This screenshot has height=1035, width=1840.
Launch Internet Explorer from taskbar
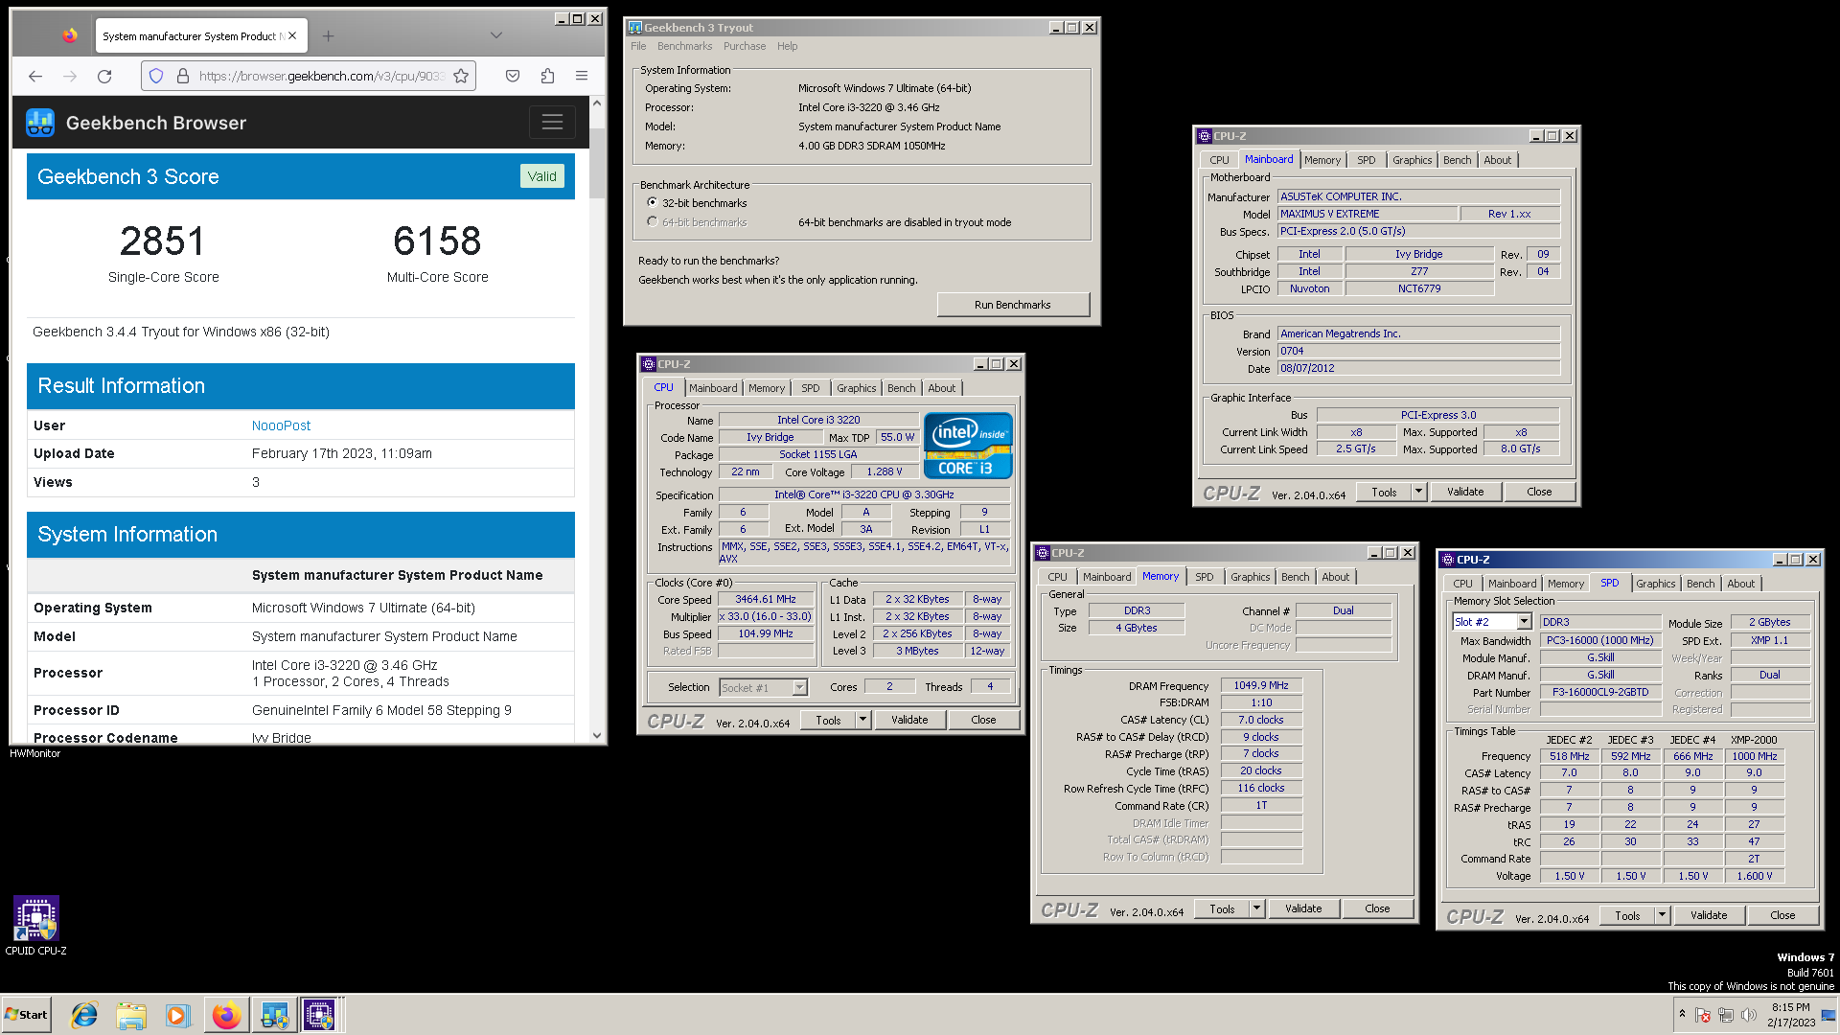click(x=84, y=1015)
